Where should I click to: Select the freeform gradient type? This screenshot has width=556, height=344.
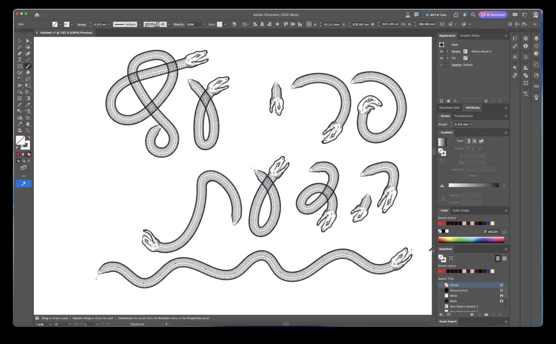point(481,141)
